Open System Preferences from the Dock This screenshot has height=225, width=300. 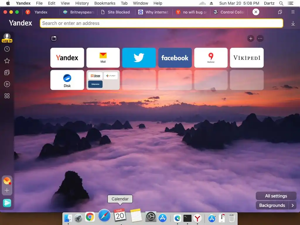click(x=151, y=217)
